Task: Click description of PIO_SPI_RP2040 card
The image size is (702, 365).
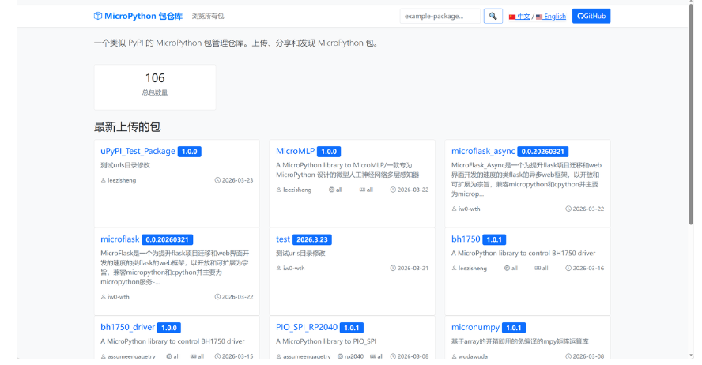Action: tap(326, 341)
